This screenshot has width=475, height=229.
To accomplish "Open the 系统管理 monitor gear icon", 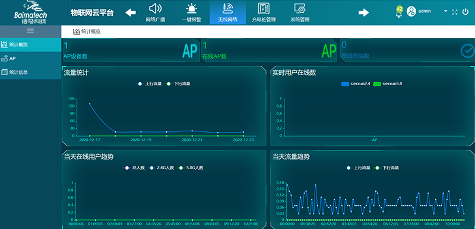I will coord(300,8).
